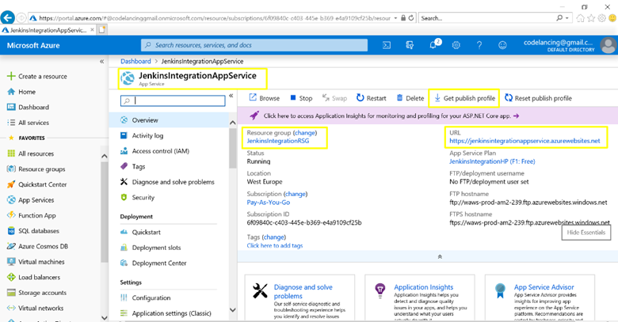
Task: Open the jenkinsintegrationappservice.azurewebsites.net URL
Action: click(525, 141)
